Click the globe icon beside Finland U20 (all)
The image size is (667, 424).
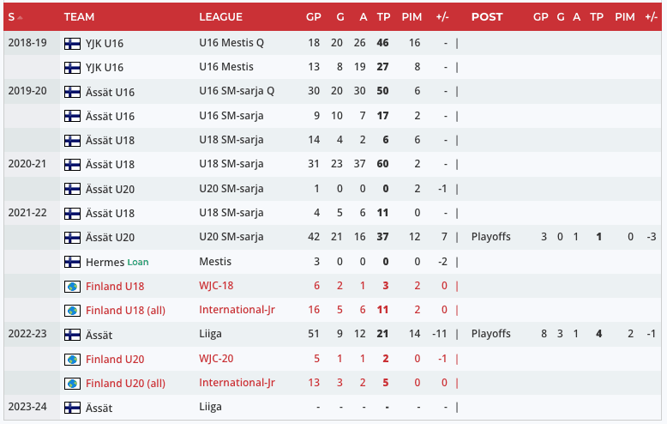72,383
